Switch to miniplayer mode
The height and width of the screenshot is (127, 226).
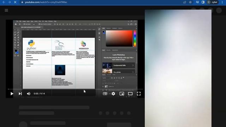pyautogui.click(x=122, y=94)
